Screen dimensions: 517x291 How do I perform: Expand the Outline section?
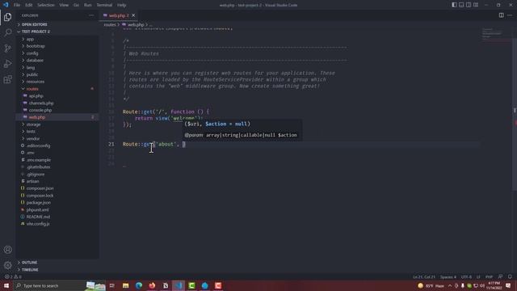point(57,263)
